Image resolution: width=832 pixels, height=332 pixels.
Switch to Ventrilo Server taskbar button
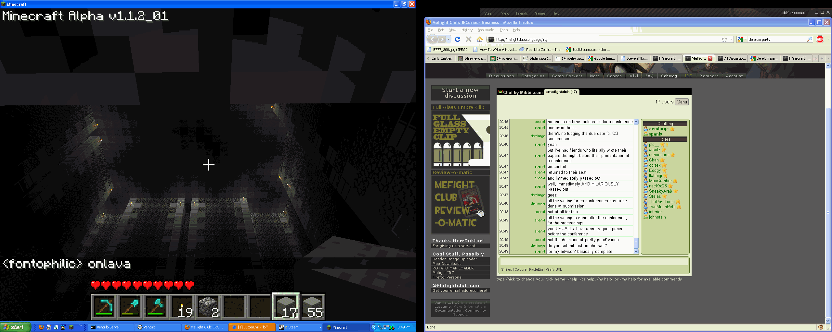point(110,327)
